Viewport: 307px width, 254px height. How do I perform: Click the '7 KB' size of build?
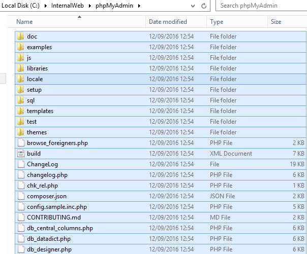(x=298, y=154)
